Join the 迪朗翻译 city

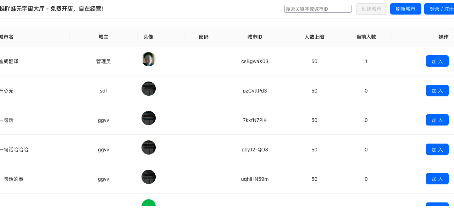coord(437,61)
